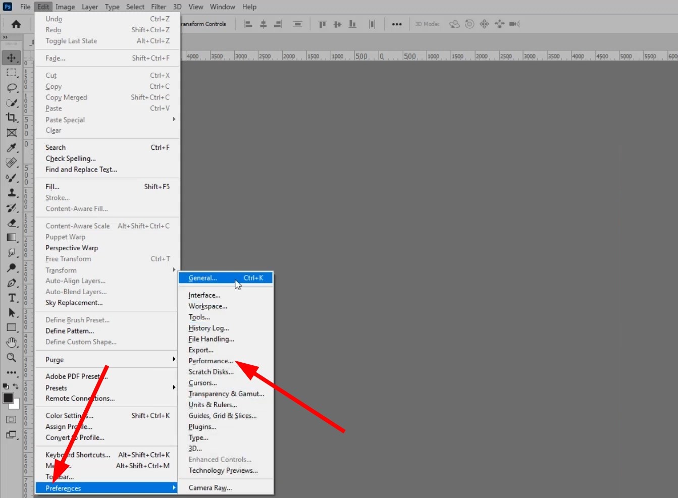Select the Crop tool
Image resolution: width=678 pixels, height=498 pixels.
11,118
